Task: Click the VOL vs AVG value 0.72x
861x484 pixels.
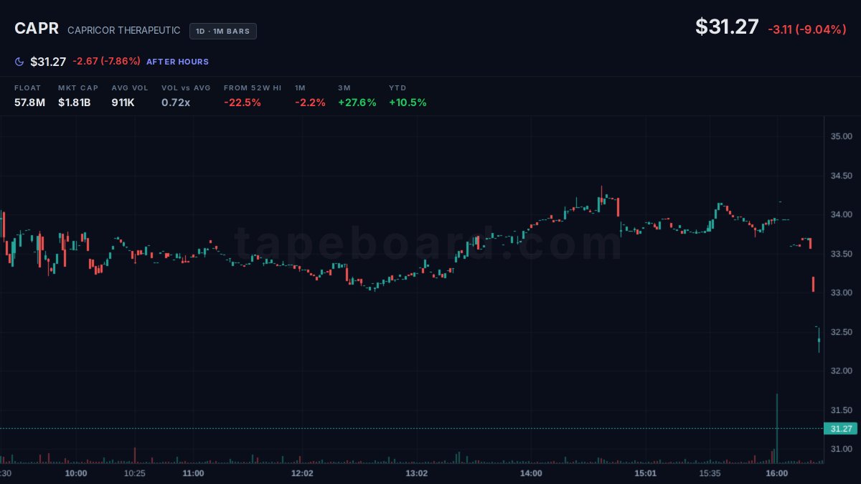Action: 176,103
